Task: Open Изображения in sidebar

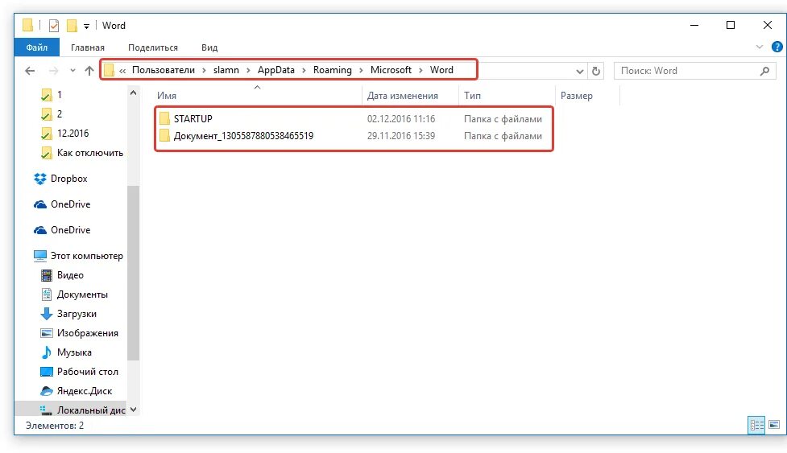Action: pyautogui.click(x=87, y=333)
